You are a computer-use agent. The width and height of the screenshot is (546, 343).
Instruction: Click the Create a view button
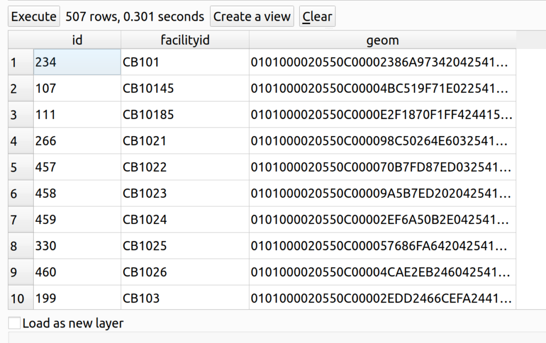(x=252, y=17)
